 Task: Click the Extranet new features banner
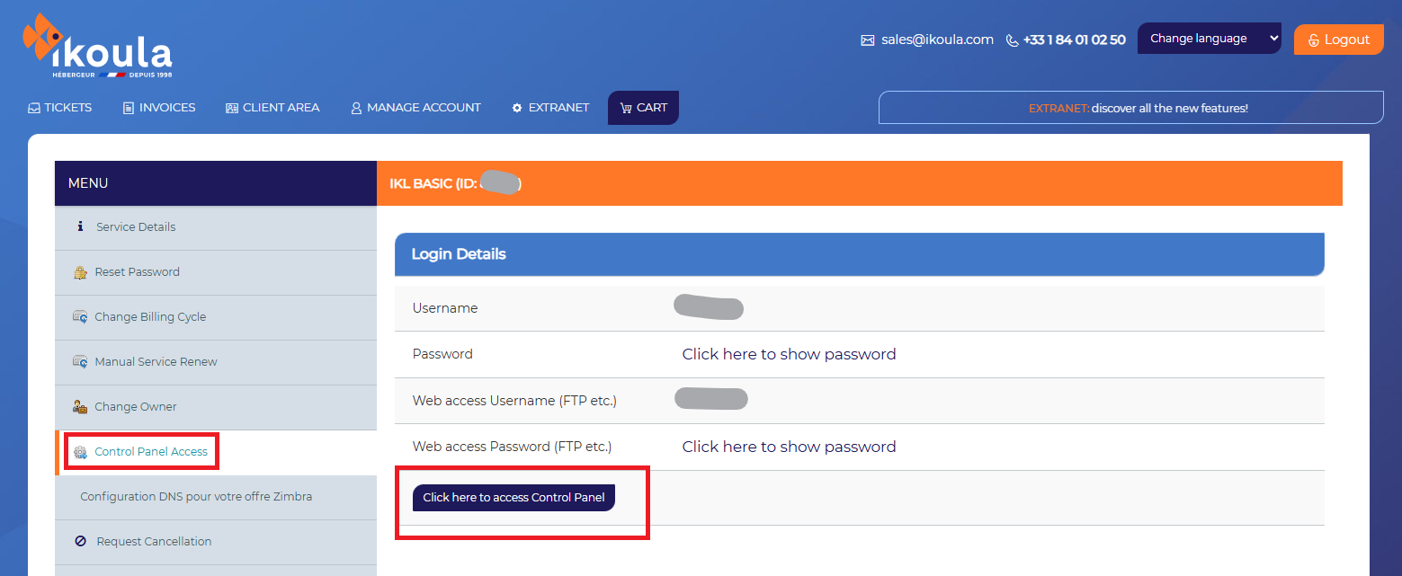click(1131, 108)
